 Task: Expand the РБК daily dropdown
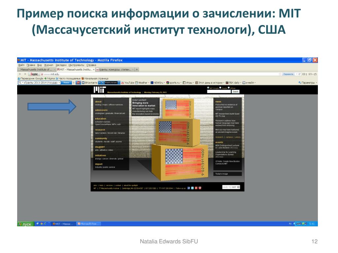pos(241,83)
